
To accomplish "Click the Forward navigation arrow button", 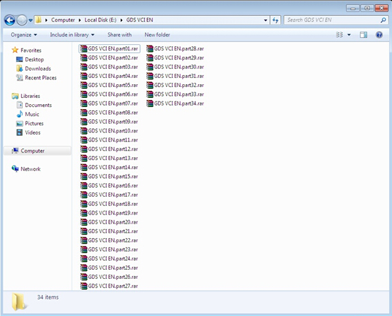I will click(22, 20).
